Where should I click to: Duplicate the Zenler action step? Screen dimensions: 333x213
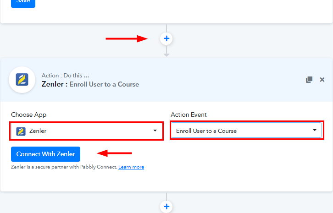pyautogui.click(x=309, y=80)
